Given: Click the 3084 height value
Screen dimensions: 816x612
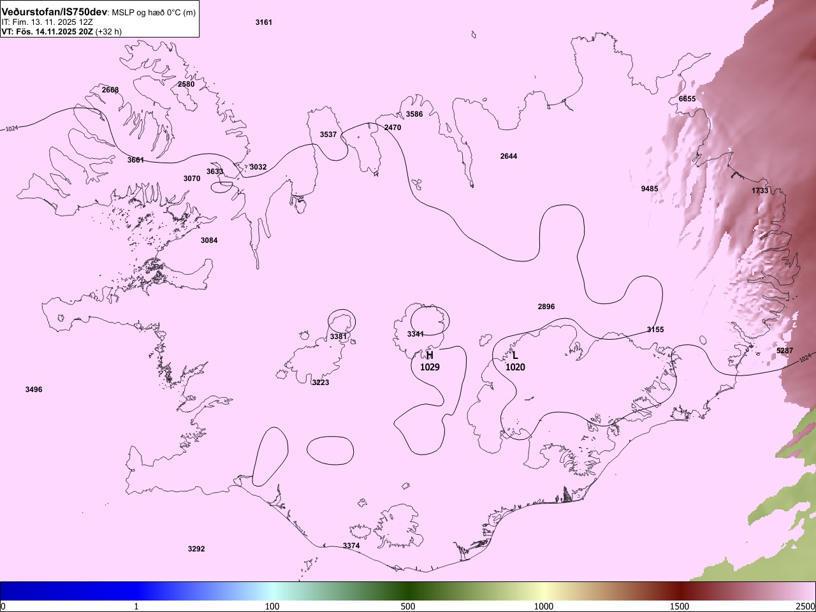Looking at the screenshot, I should pos(209,240).
